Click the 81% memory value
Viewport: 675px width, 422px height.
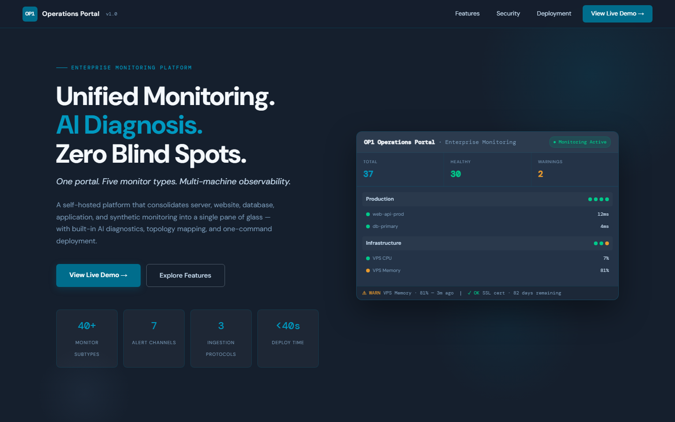coord(605,271)
